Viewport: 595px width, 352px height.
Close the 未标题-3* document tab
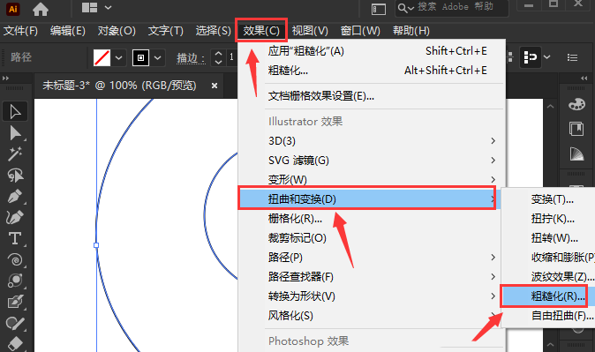point(215,86)
